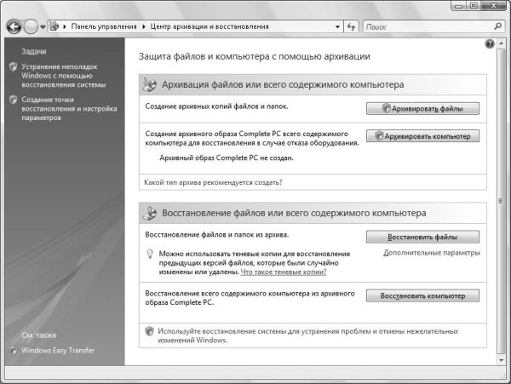Open Панель управления breadcrumb
Viewport: 511px width, 384px height.
(x=104, y=26)
